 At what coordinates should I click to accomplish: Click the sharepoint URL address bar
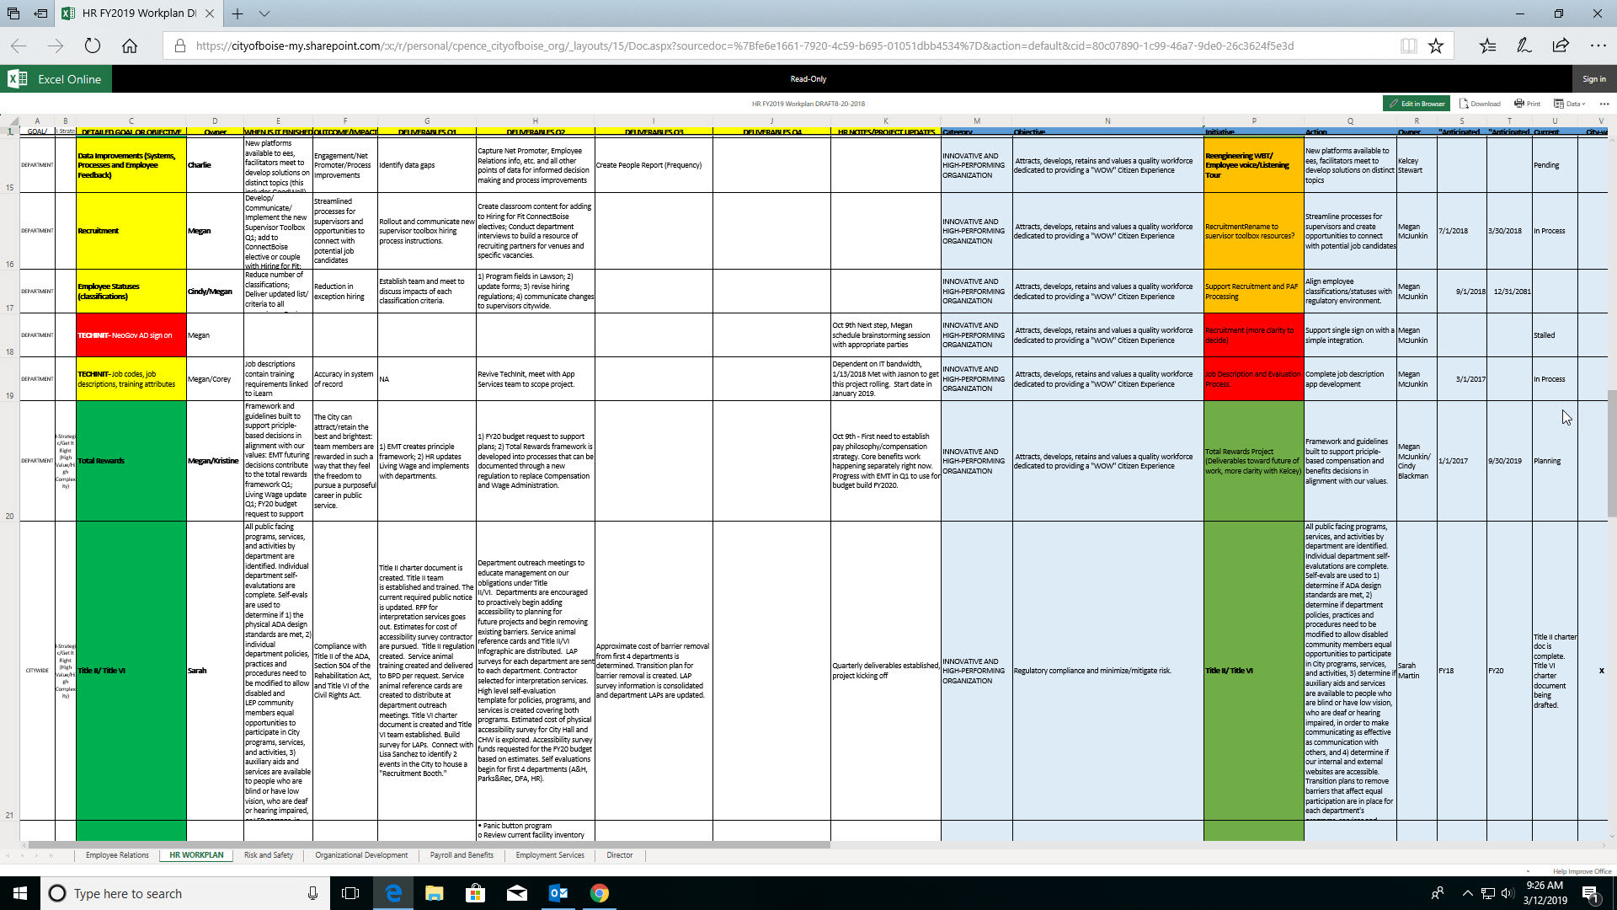coord(744,46)
